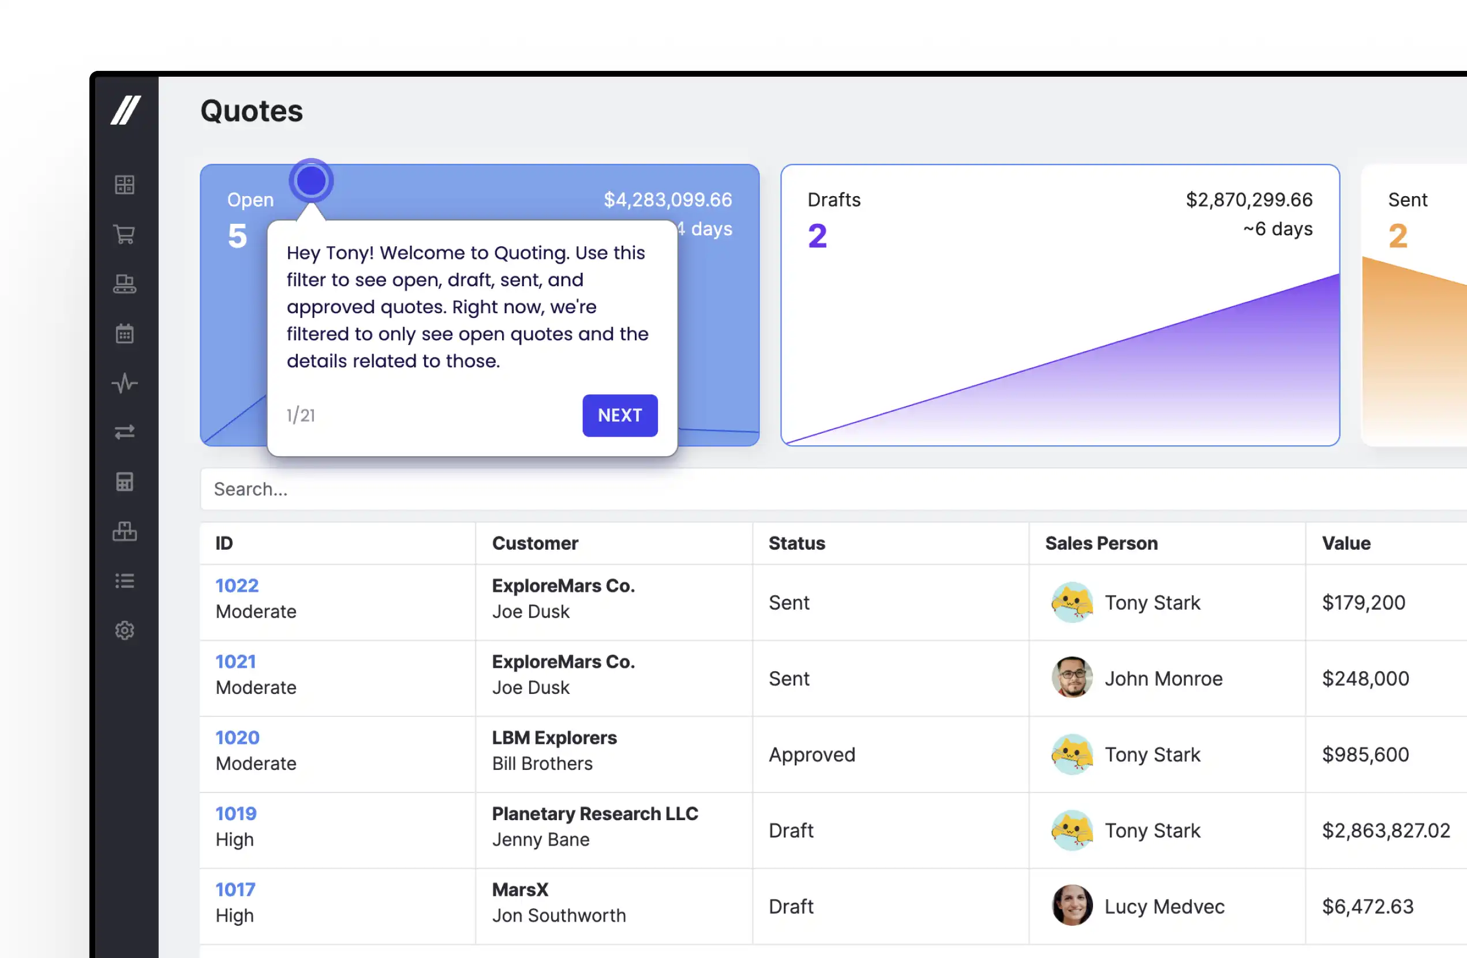1467x958 pixels.
Task: Open the list view icon in sidebar
Action: pos(125,581)
